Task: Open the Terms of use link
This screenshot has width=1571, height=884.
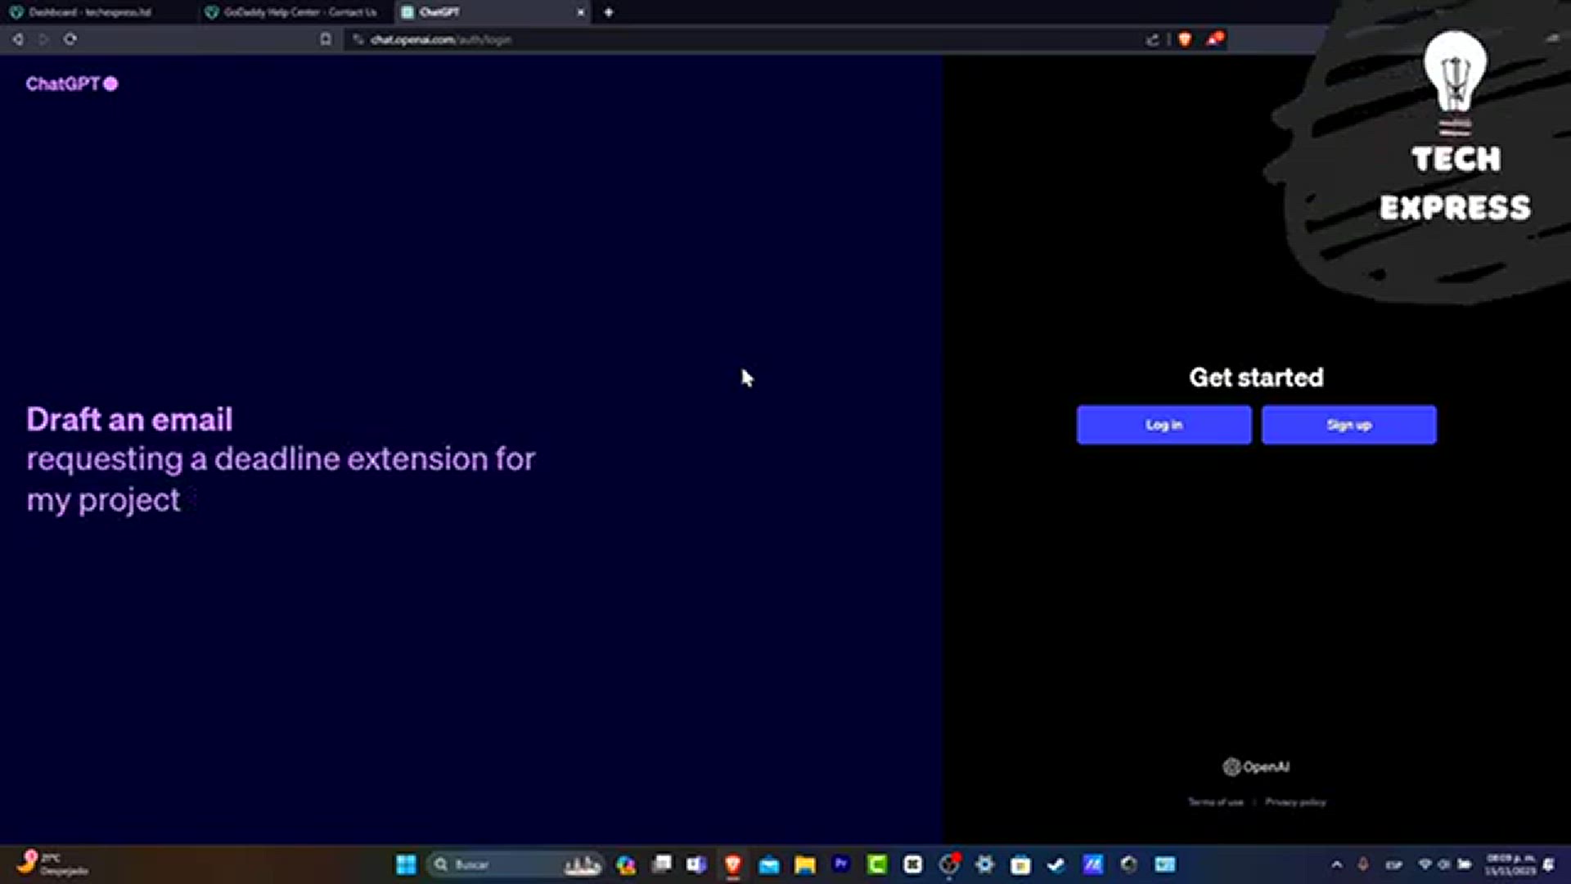Action: pos(1216,802)
